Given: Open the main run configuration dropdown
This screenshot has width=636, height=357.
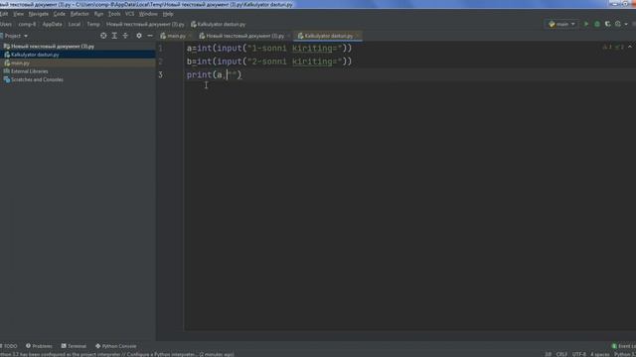Looking at the screenshot, I should [561, 24].
